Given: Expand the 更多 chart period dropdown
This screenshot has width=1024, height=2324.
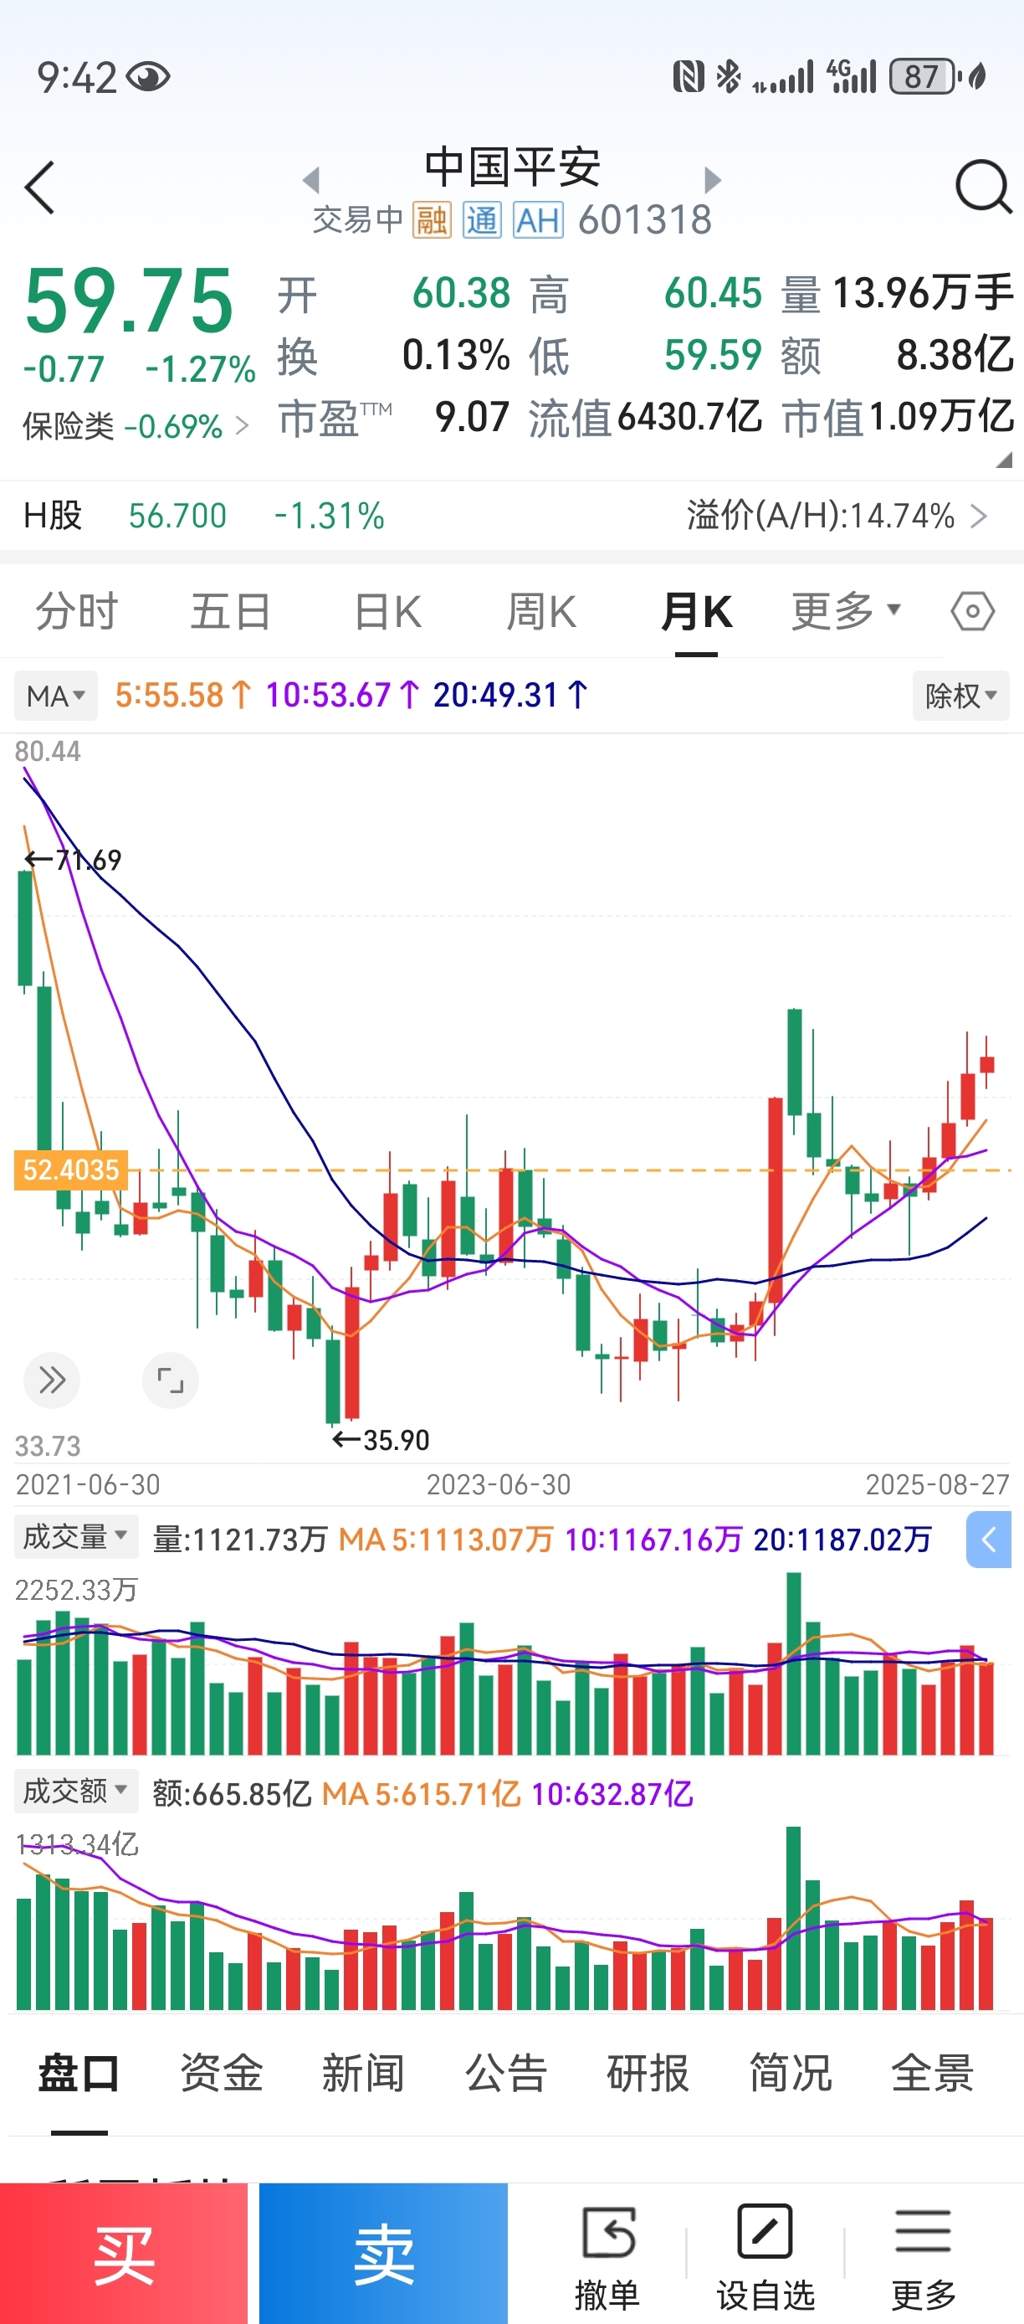Looking at the screenshot, I should [x=847, y=612].
